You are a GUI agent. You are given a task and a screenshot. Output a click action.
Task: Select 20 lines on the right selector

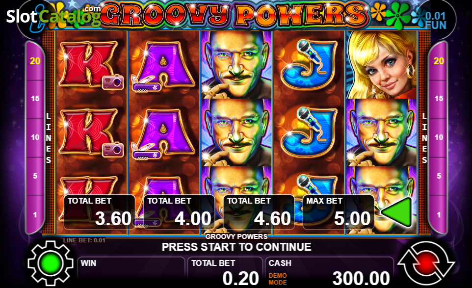pos(439,61)
